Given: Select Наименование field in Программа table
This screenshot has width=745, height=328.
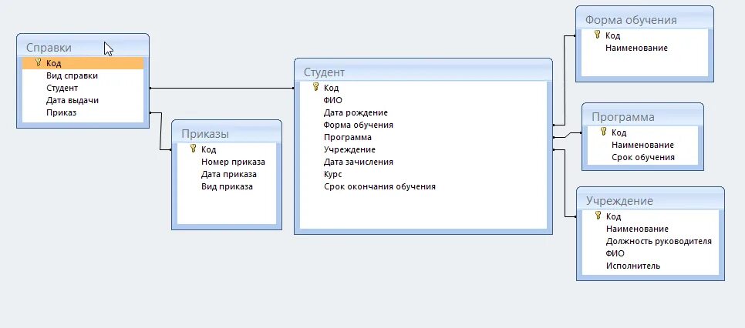Looking at the screenshot, I should tap(643, 145).
